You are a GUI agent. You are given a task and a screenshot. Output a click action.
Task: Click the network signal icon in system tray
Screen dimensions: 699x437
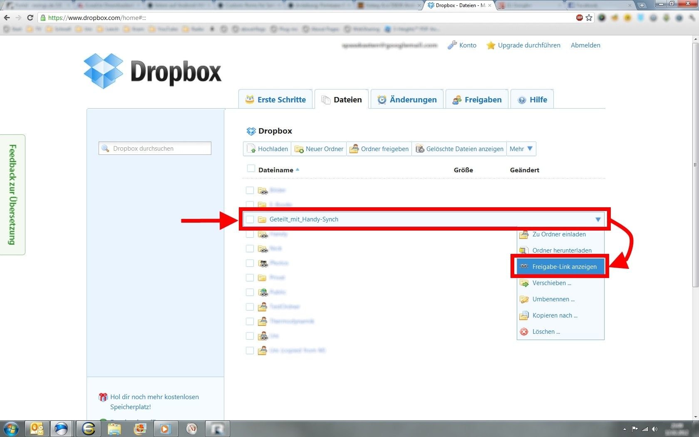(645, 429)
